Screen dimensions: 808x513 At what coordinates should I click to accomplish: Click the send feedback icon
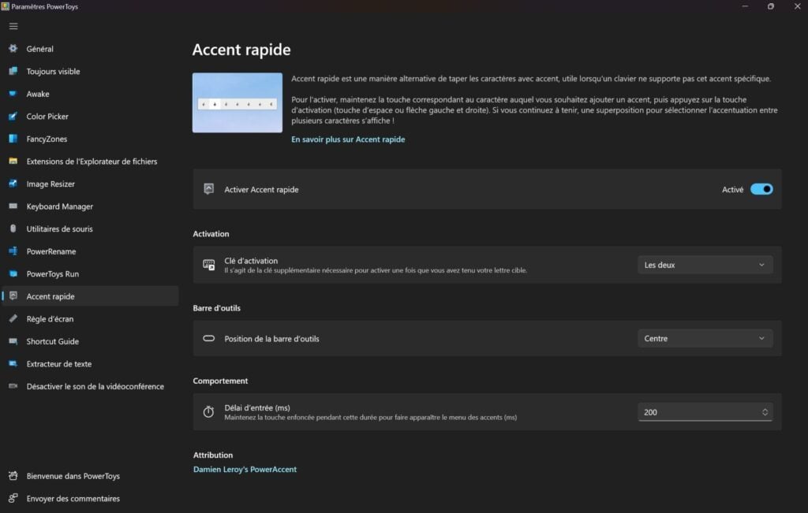point(13,498)
